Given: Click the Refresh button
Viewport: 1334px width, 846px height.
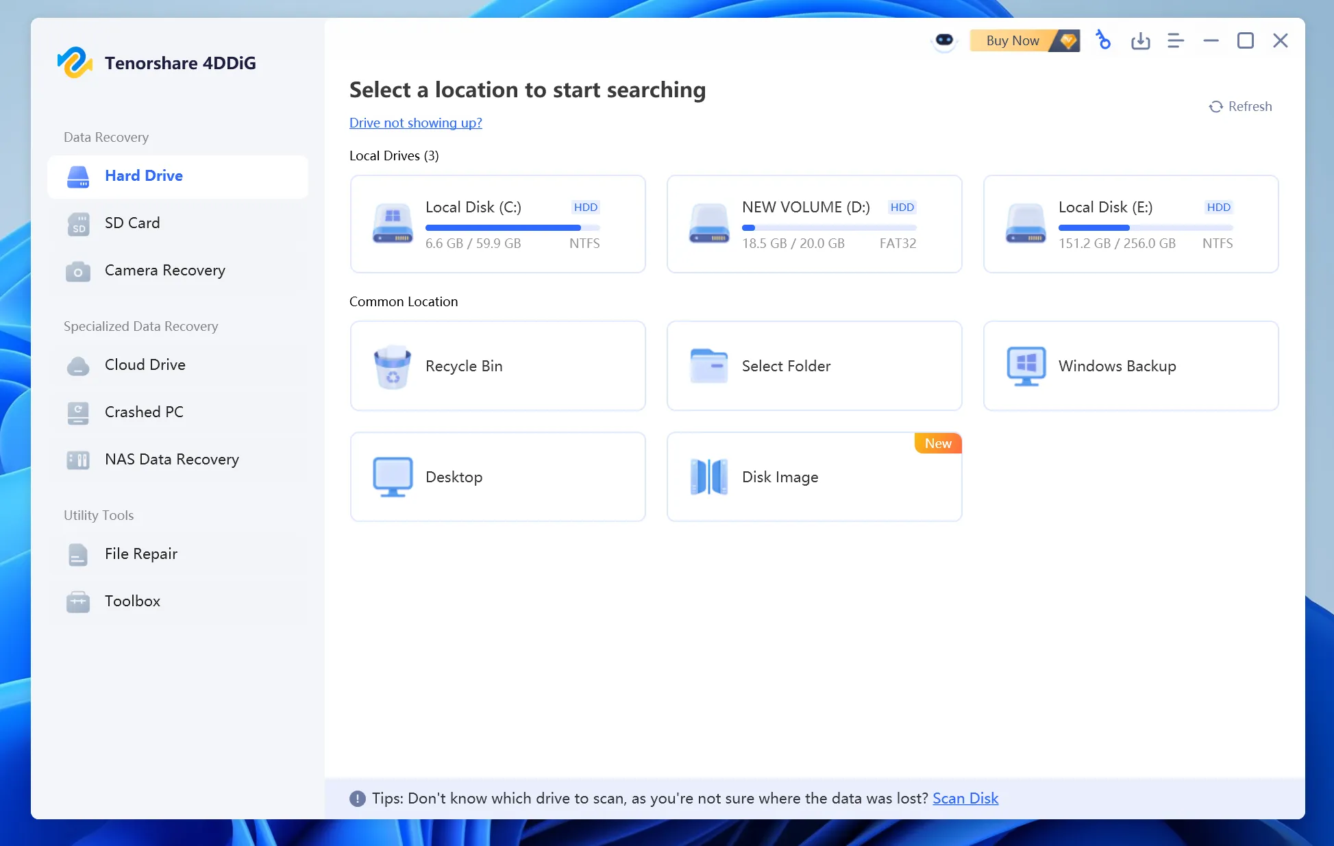Looking at the screenshot, I should tap(1240, 106).
